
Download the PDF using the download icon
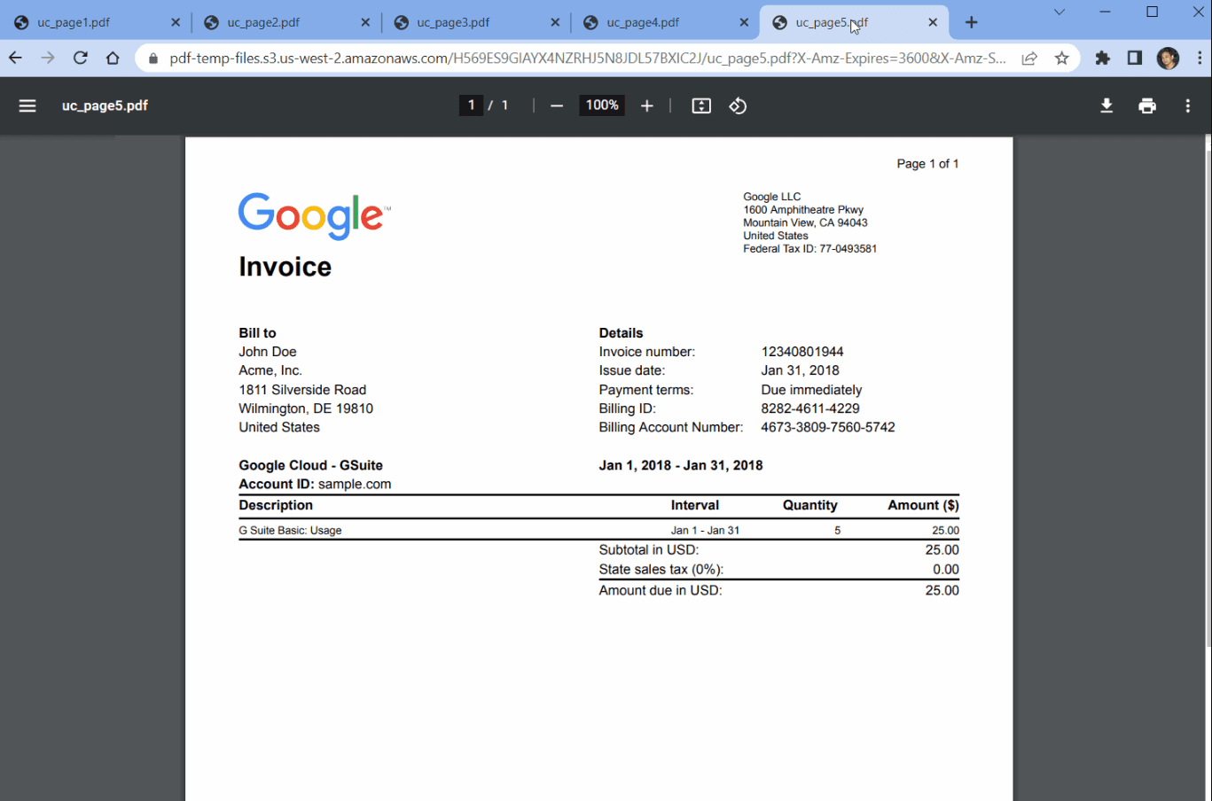coord(1106,105)
